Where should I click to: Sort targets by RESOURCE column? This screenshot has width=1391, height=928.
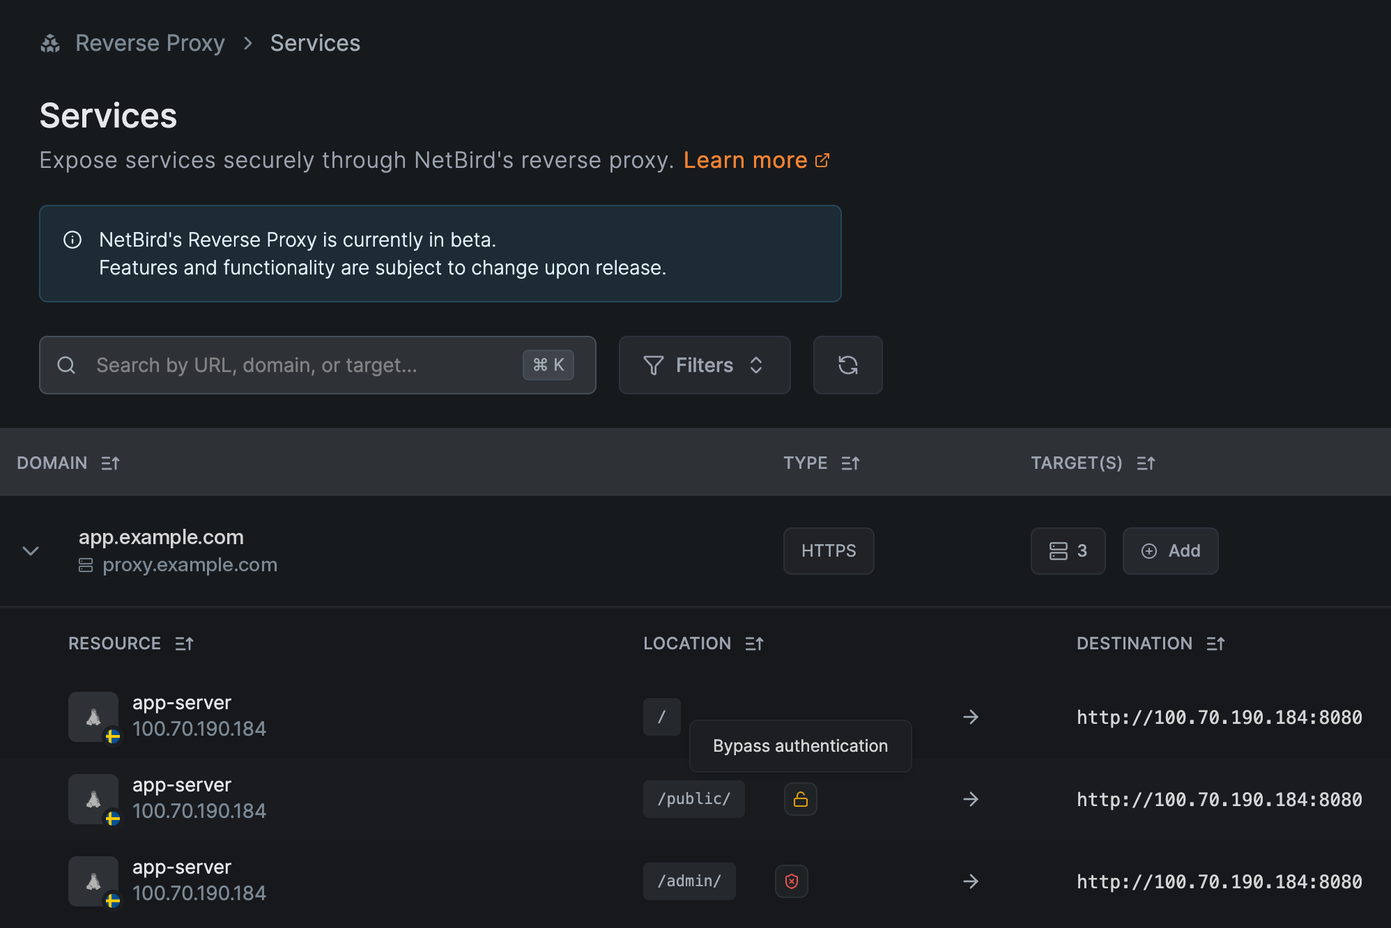pos(131,643)
